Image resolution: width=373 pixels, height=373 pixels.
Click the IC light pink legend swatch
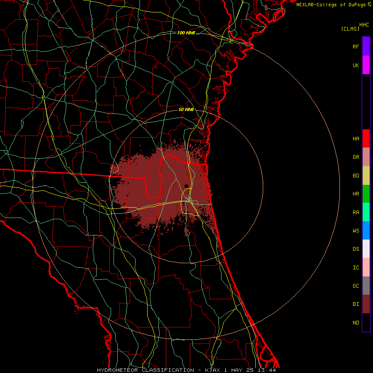pos(366,267)
